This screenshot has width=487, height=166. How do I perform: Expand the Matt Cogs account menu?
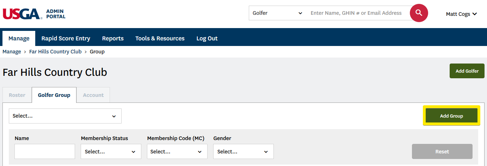(461, 14)
